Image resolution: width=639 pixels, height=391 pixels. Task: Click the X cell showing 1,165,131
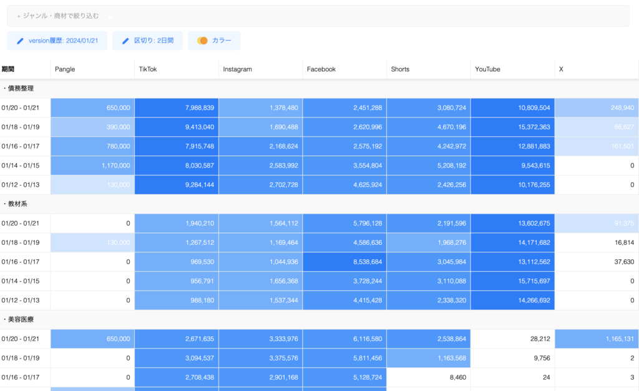pos(597,339)
